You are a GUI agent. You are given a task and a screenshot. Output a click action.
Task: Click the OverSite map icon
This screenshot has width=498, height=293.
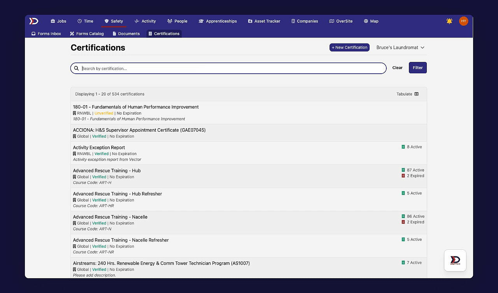click(x=332, y=21)
